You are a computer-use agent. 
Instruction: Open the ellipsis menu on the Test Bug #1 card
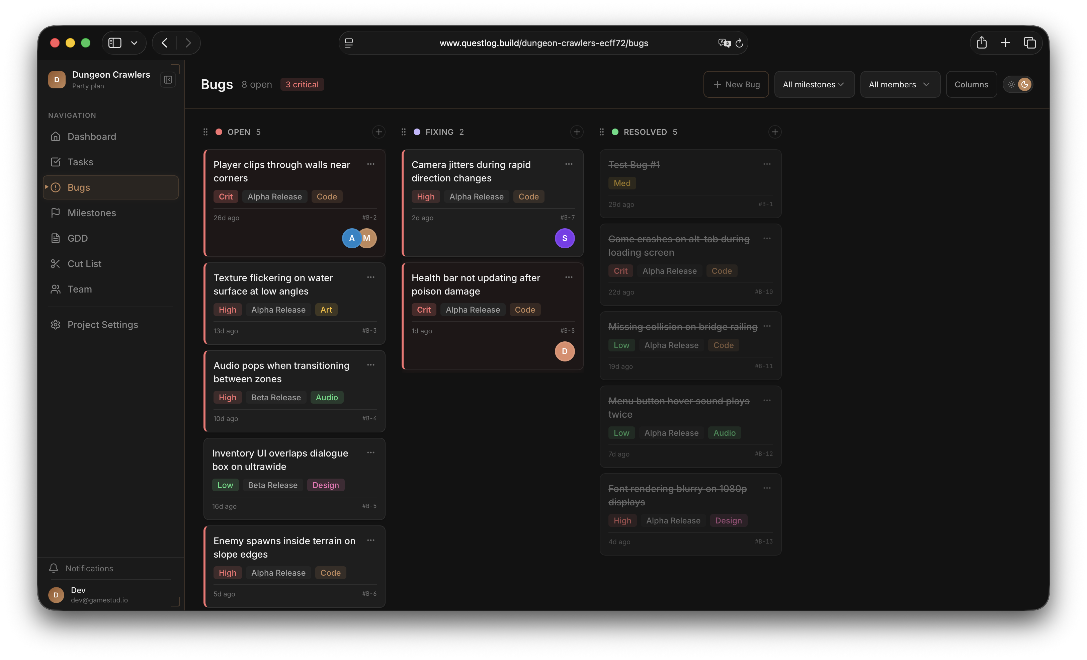[x=767, y=164]
